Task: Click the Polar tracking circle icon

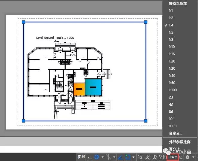Action: (x=97, y=157)
